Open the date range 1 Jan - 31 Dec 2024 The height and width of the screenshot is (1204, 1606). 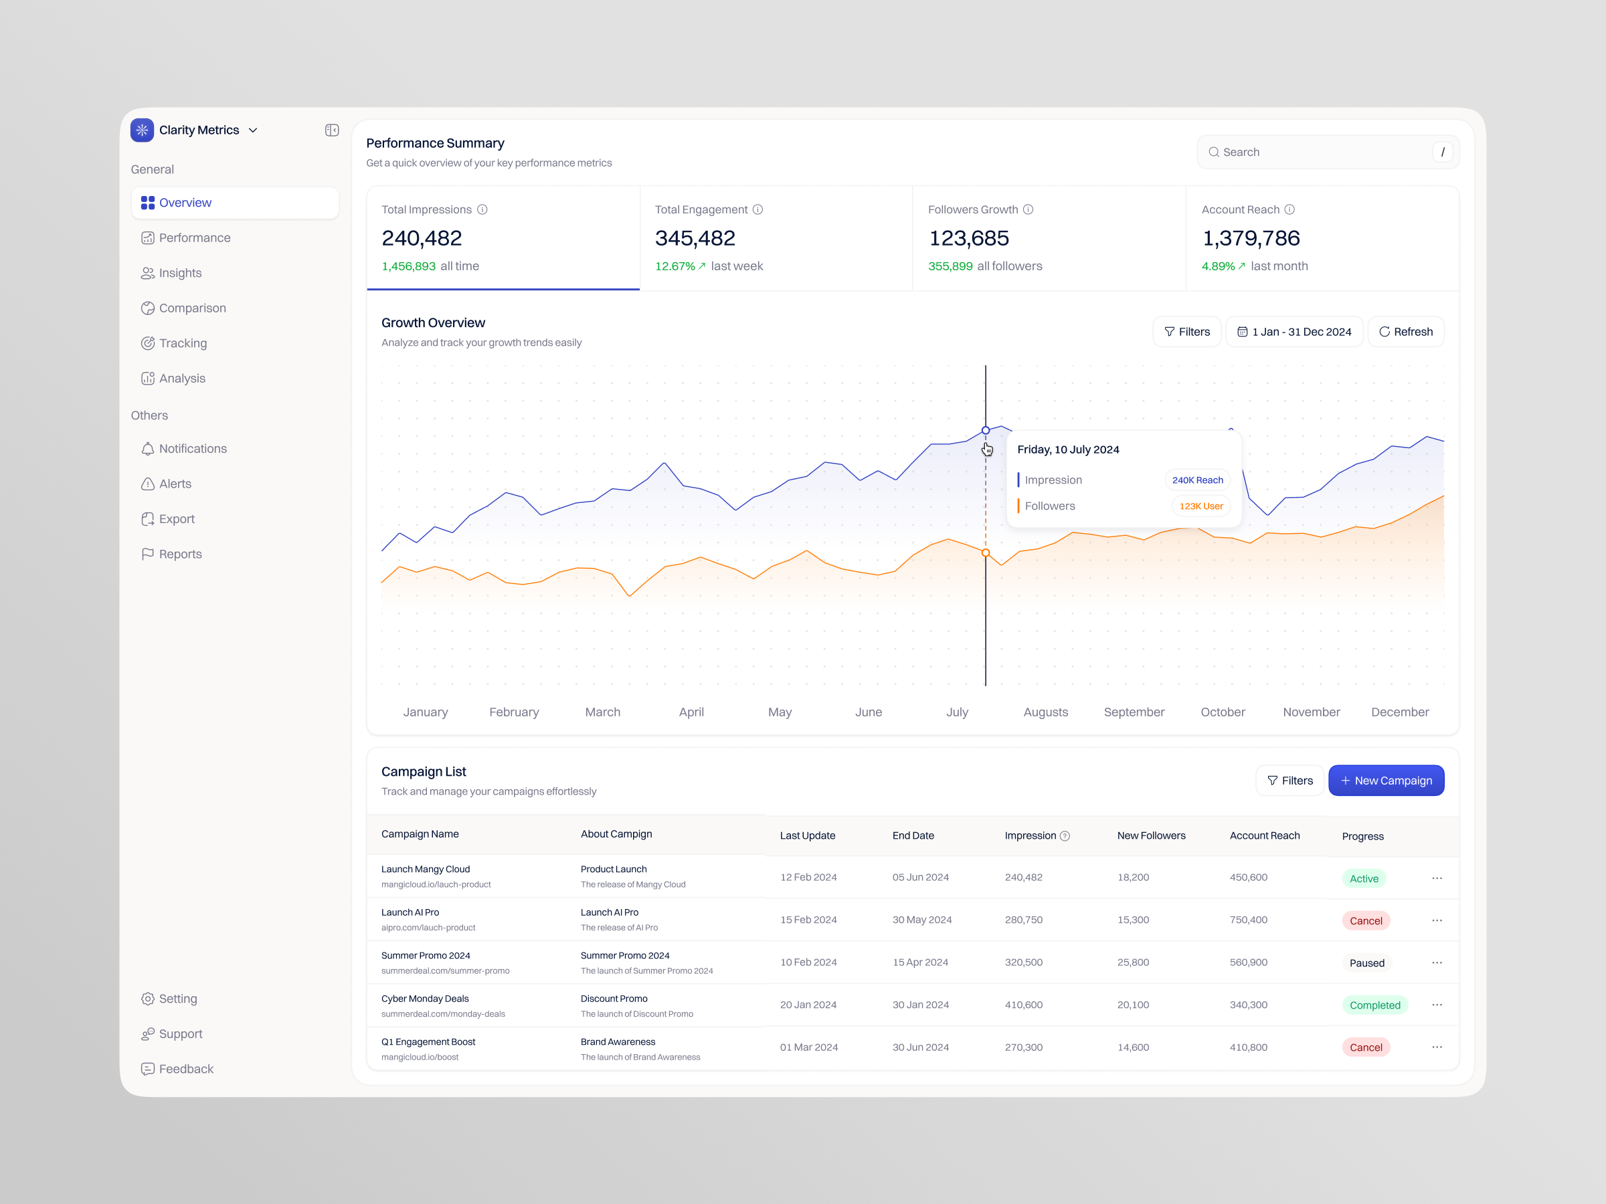coord(1293,332)
